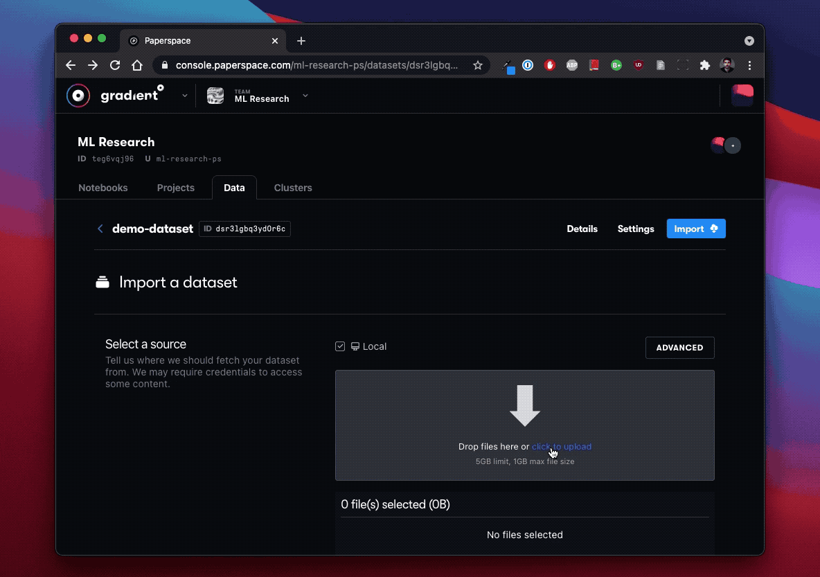Viewport: 820px width, 577px height.
Task: Open the dataset Details view
Action: (582, 229)
